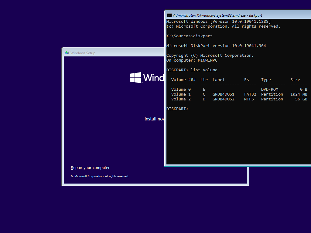Click the X:\Sources>diskpart command line
Screen dimensions: 311x233
click(x=190, y=36)
